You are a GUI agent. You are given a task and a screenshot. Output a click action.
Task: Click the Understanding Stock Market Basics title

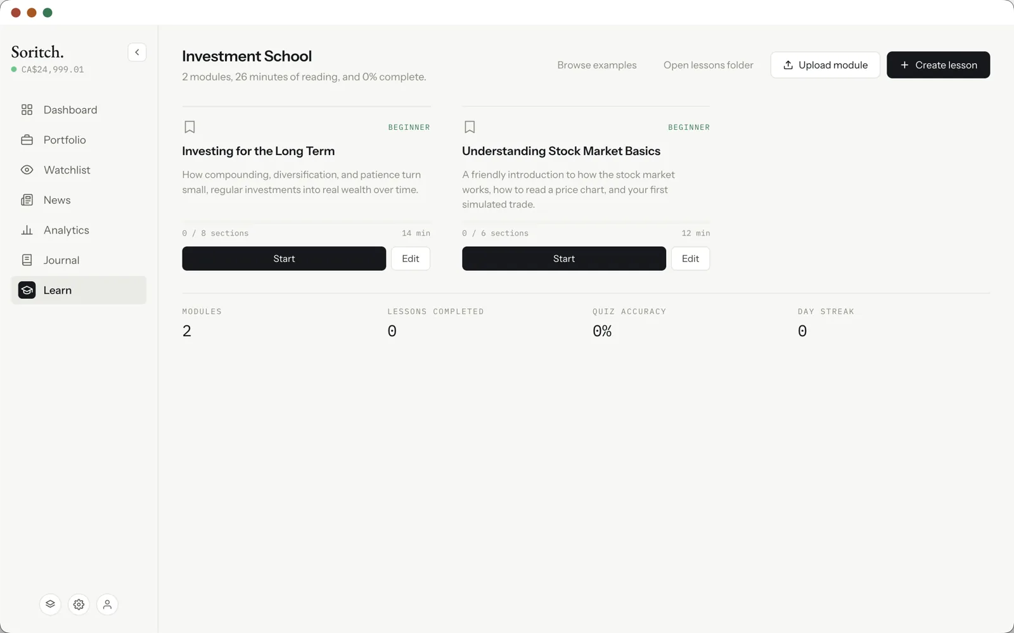coord(562,151)
